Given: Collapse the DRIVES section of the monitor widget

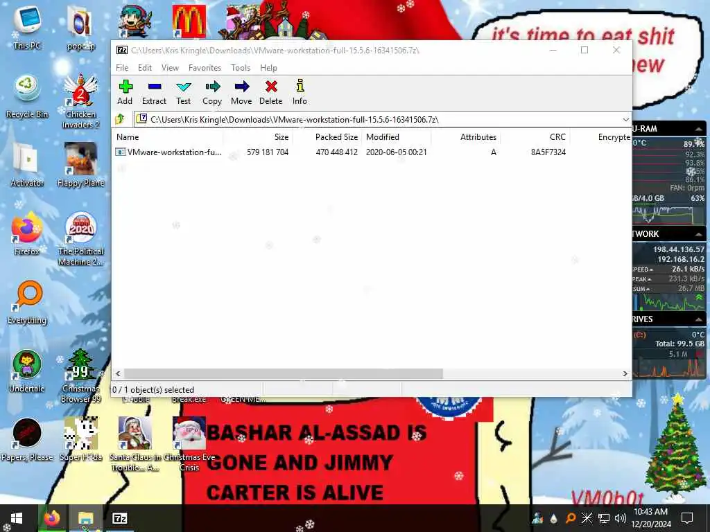Looking at the screenshot, I should click(699, 319).
